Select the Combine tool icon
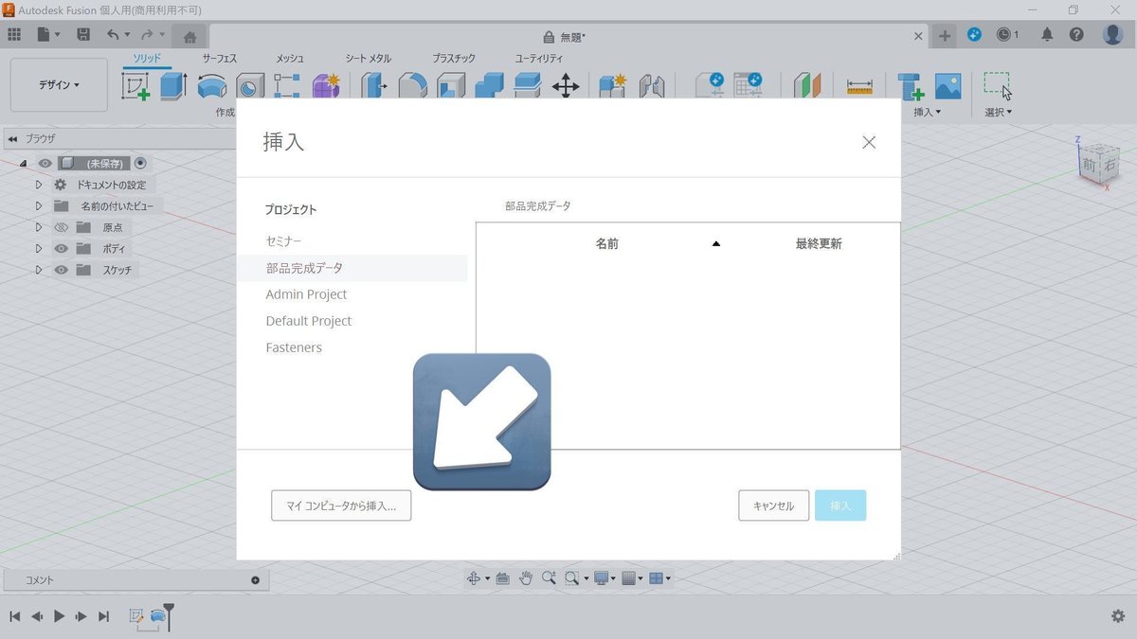1137x639 pixels. pos(489,86)
